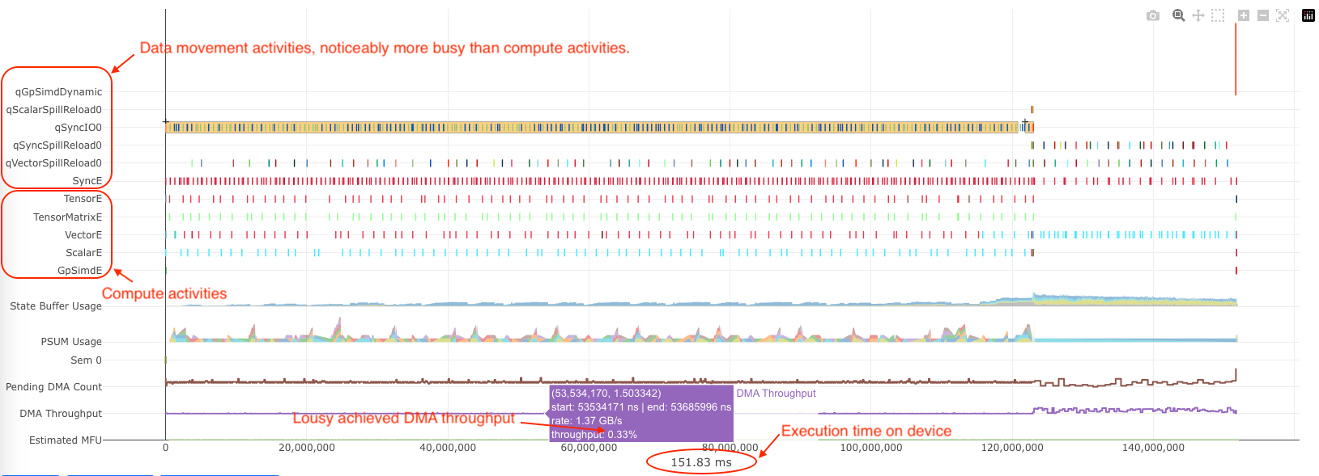
Task: Click the qSyncIO0 row label
Action: [x=78, y=128]
